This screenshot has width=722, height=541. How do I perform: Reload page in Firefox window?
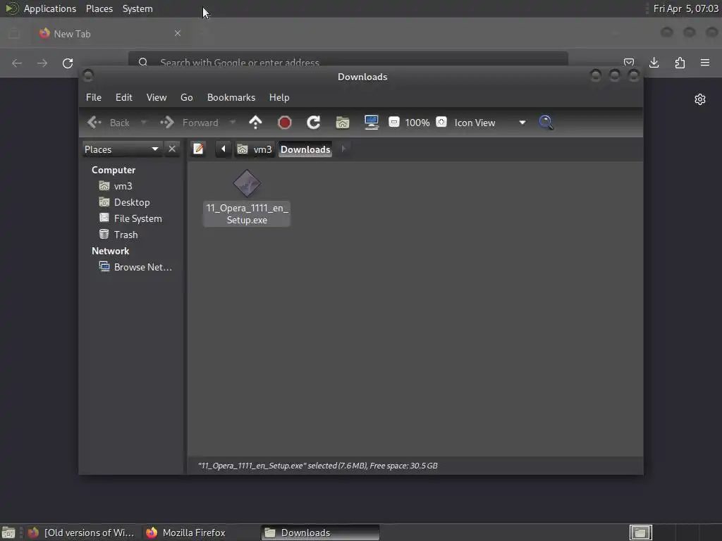click(68, 63)
